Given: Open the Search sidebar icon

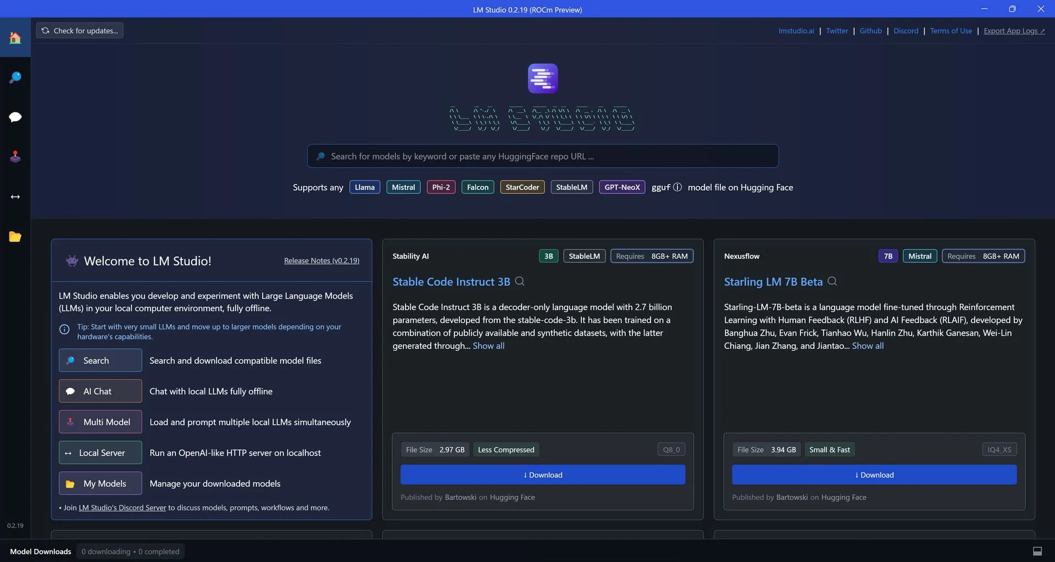Looking at the screenshot, I should coord(15,77).
